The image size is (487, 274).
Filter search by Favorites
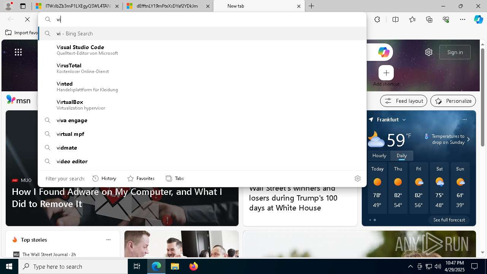[141, 178]
